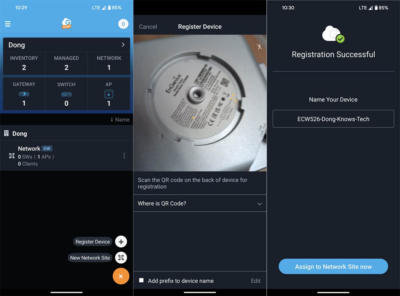Toggle the camera flash icon
The height and width of the screenshot is (296, 400).
[259, 46]
